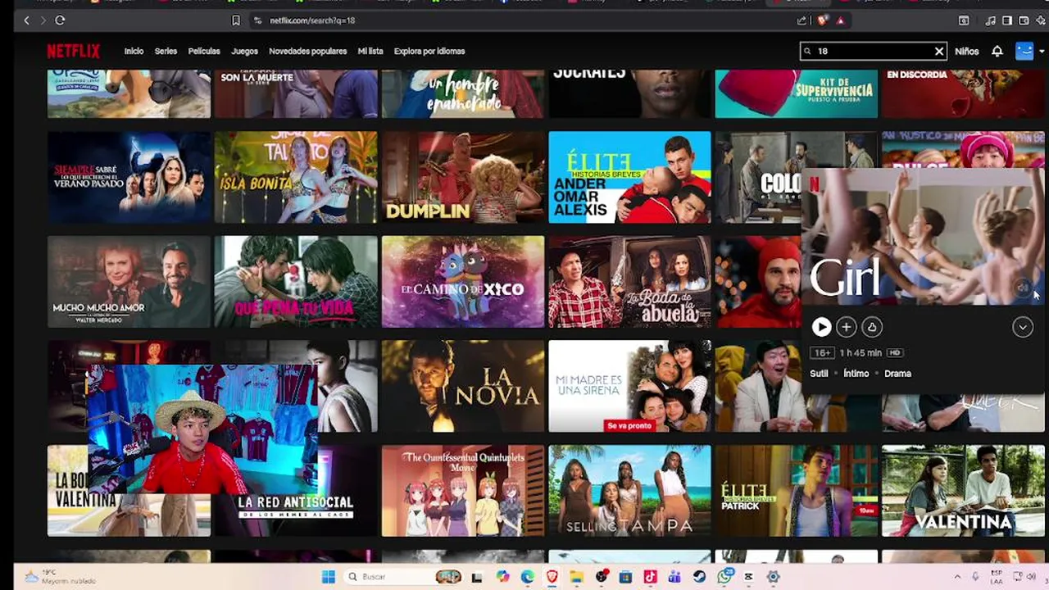Image resolution: width=1049 pixels, height=590 pixels.
Task: Open Mi lista
Action: [x=370, y=51]
